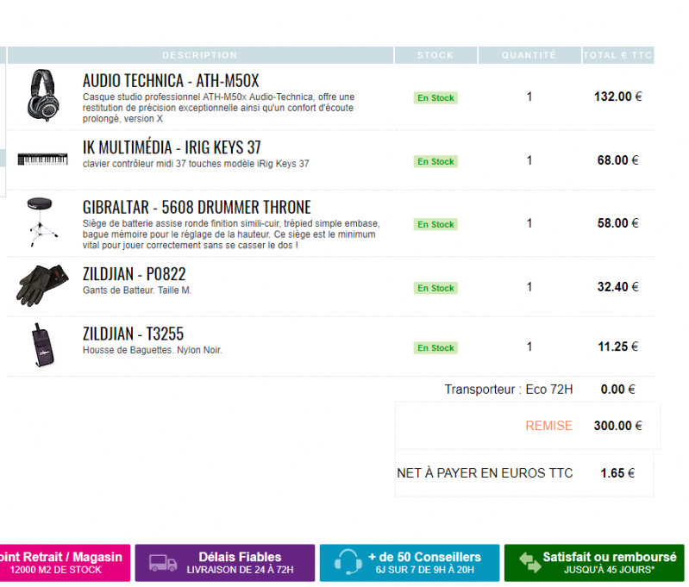Viewport: 689px width, 587px height.
Task: Open the ZILDJIAN - T3255 product title
Action: pyautogui.click(x=133, y=334)
